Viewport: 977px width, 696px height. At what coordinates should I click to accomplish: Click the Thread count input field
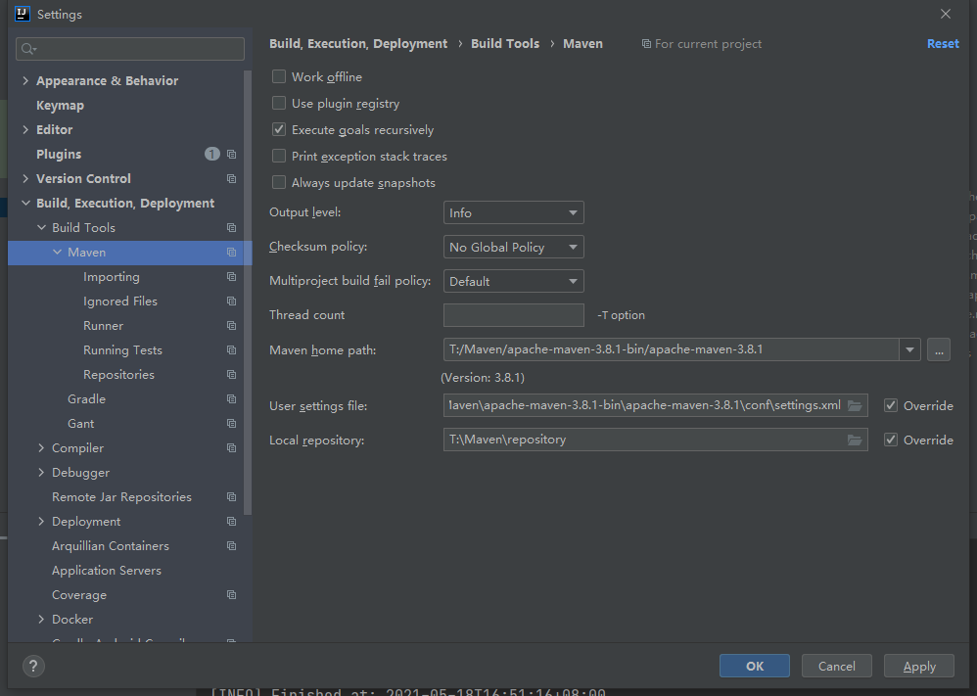tap(513, 314)
